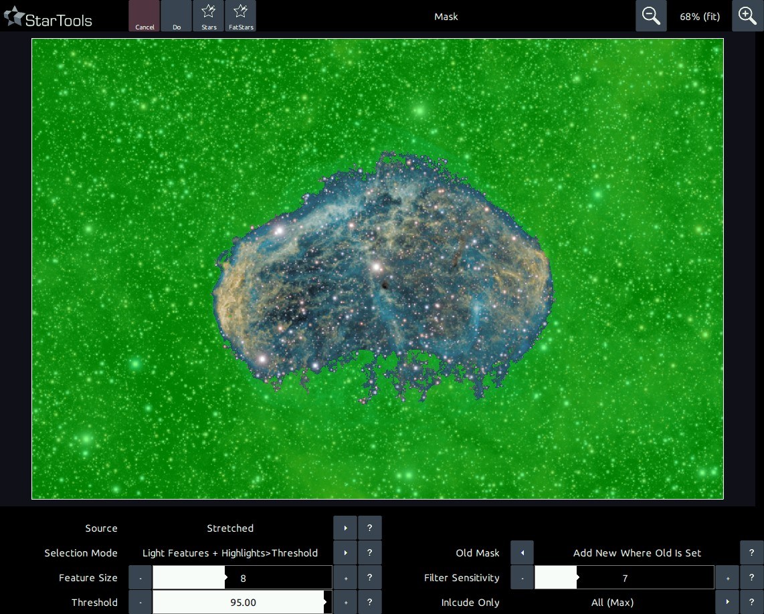This screenshot has height=614, width=764.
Task: Change Include Only option with arrow
Action: pyautogui.click(x=727, y=602)
